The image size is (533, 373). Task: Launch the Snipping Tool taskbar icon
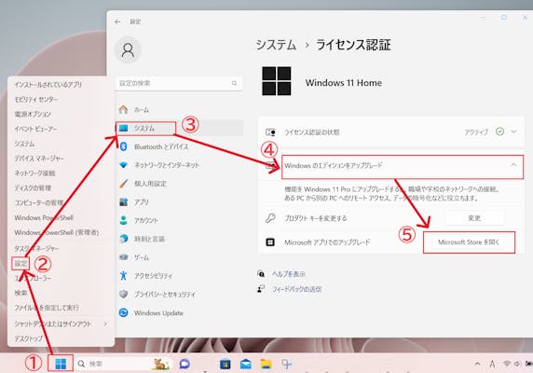click(287, 365)
